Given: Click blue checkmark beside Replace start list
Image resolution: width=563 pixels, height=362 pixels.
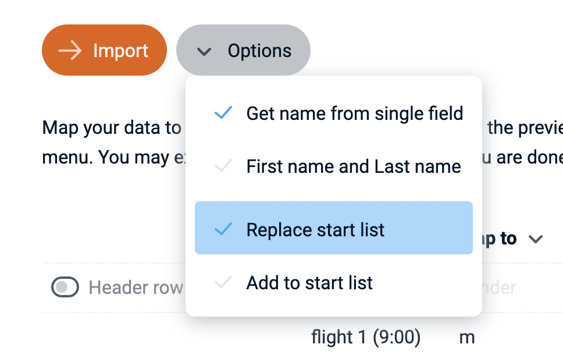Looking at the screenshot, I should (x=223, y=229).
